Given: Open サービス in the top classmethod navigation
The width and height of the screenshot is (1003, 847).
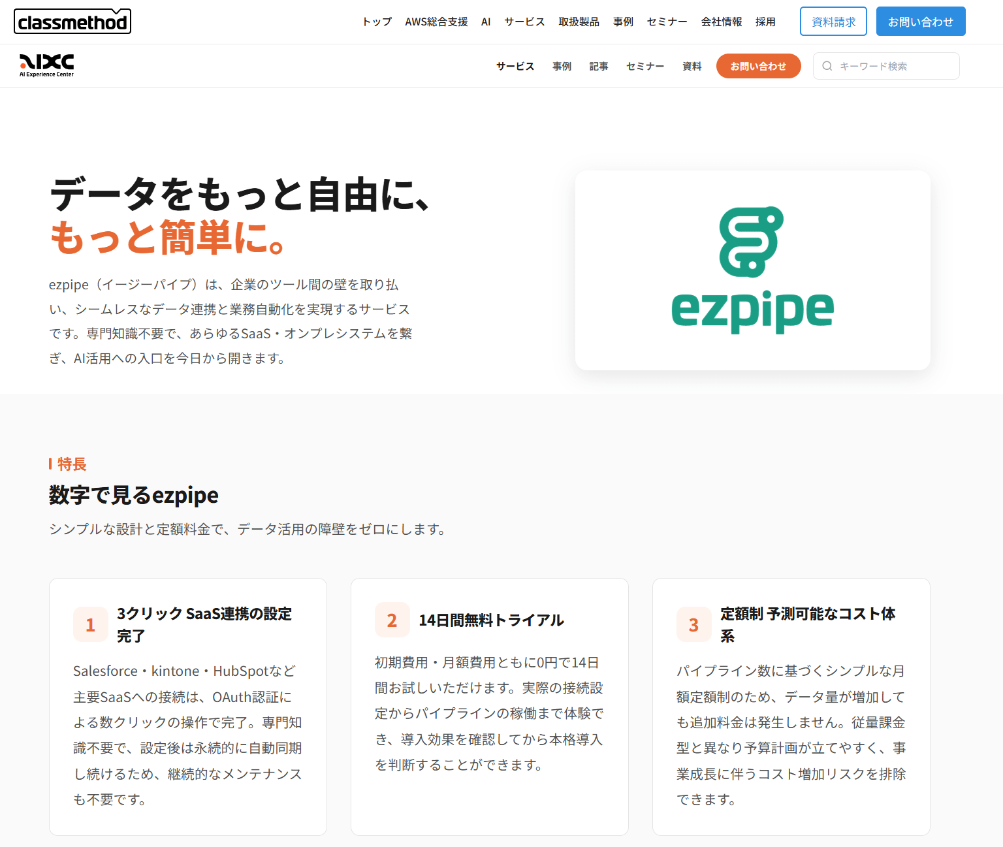Looking at the screenshot, I should (x=524, y=22).
